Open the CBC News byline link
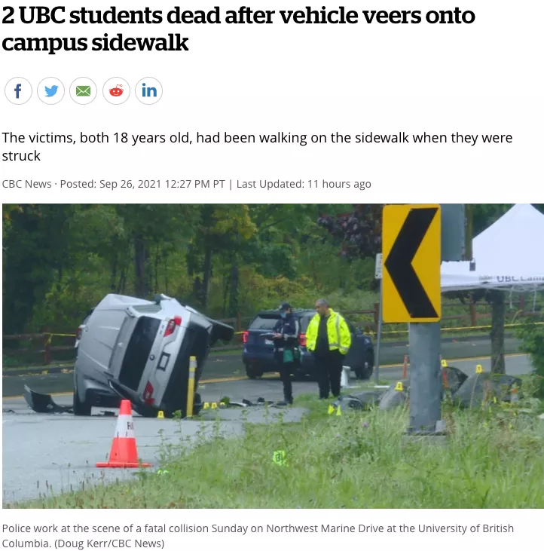Viewport: 544px width, 551px height. coord(26,184)
